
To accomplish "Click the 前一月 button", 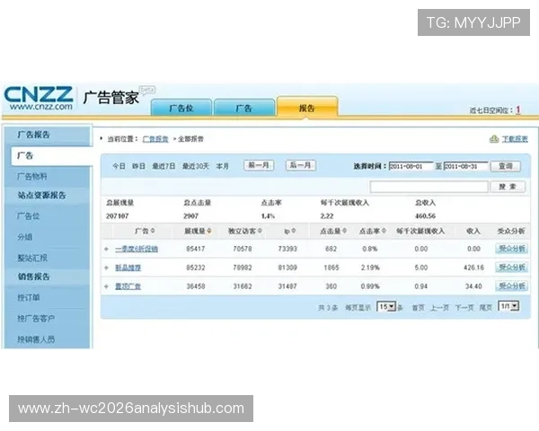I will 259,165.
